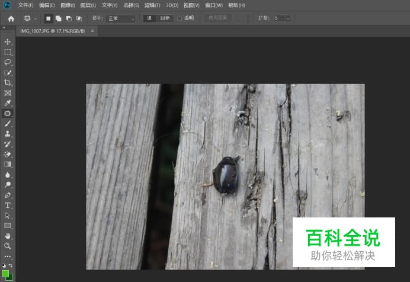Image resolution: width=410 pixels, height=282 pixels.
Task: Choose the Clone Stamp tool
Action: pyautogui.click(x=8, y=134)
